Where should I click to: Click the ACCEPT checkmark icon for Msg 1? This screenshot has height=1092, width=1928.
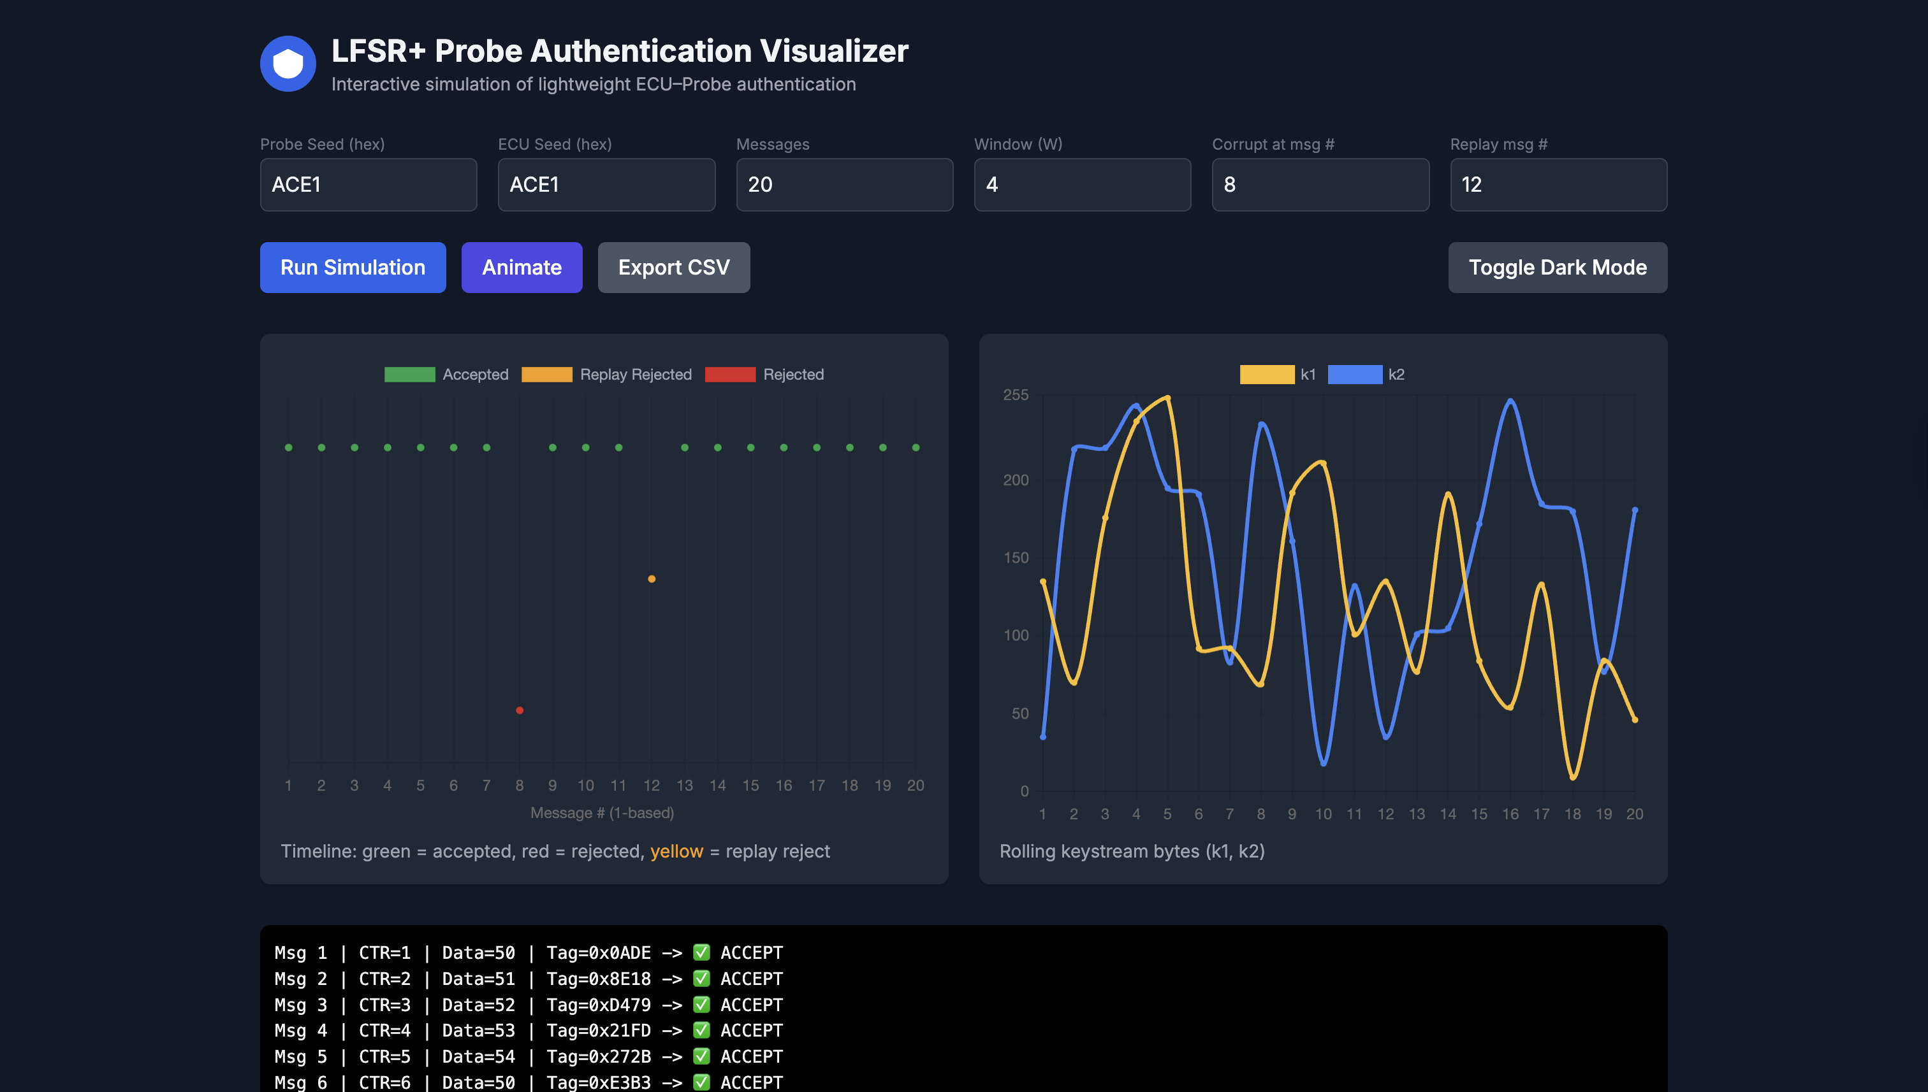click(x=701, y=952)
